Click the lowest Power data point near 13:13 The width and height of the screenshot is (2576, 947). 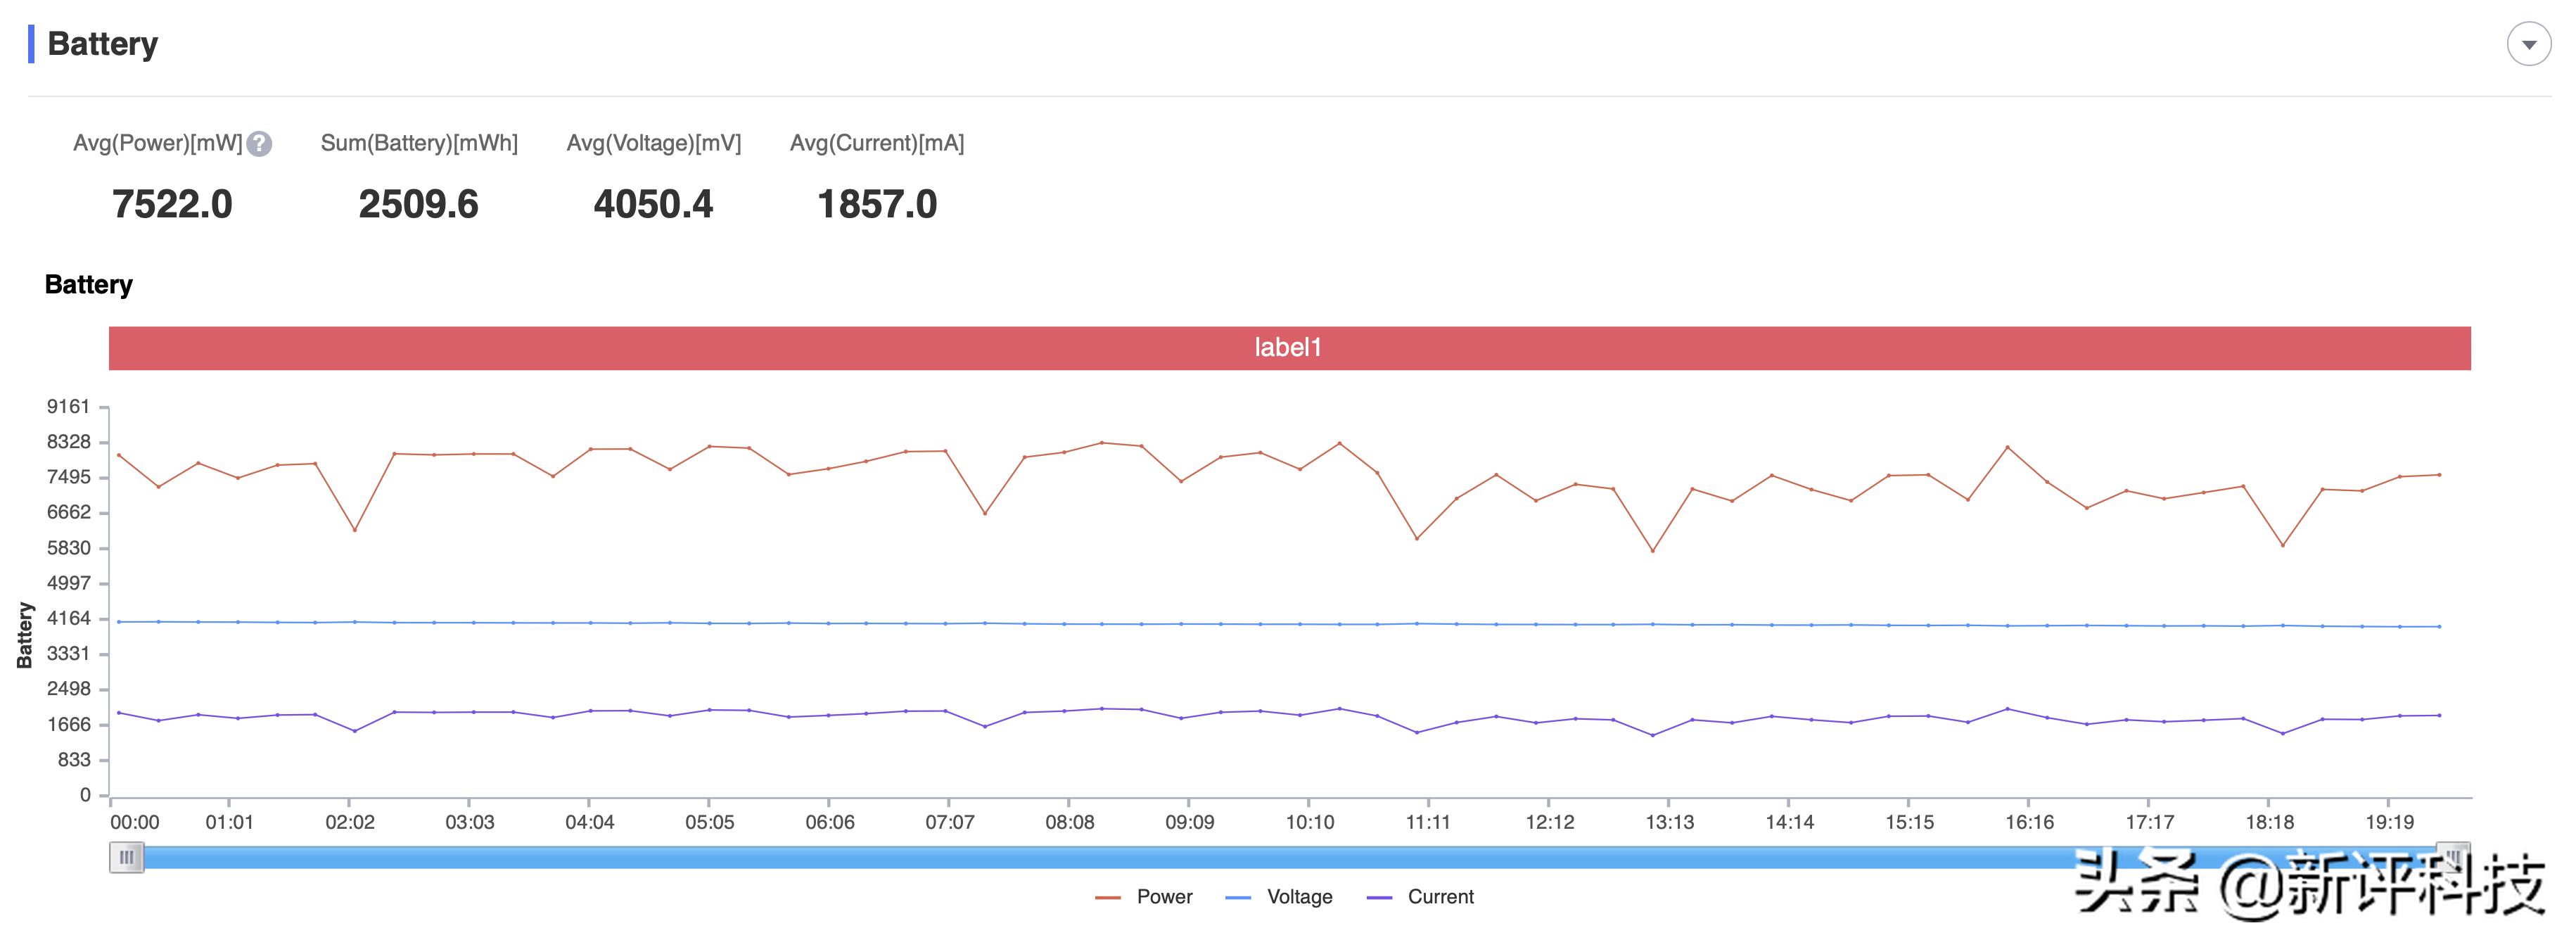coord(1652,551)
